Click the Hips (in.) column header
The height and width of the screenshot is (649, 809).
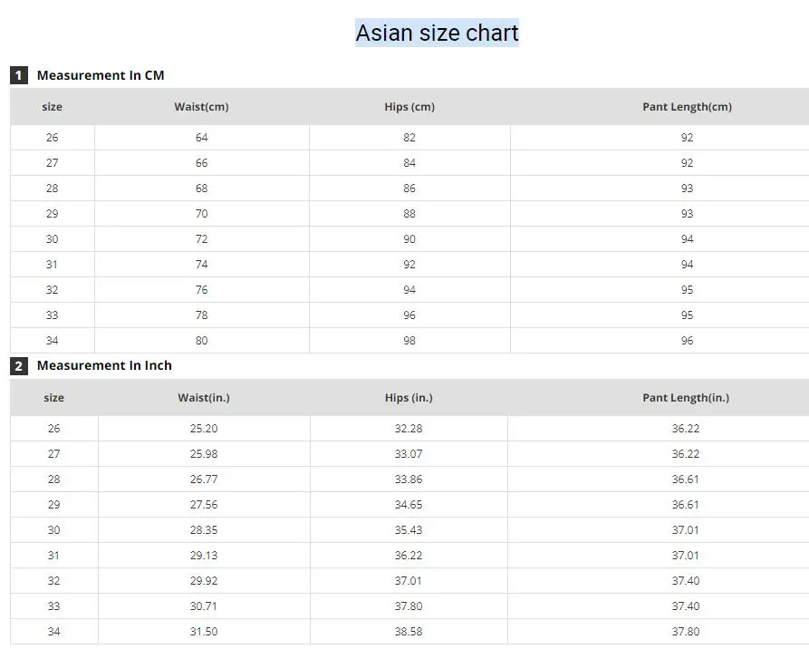[x=409, y=398]
